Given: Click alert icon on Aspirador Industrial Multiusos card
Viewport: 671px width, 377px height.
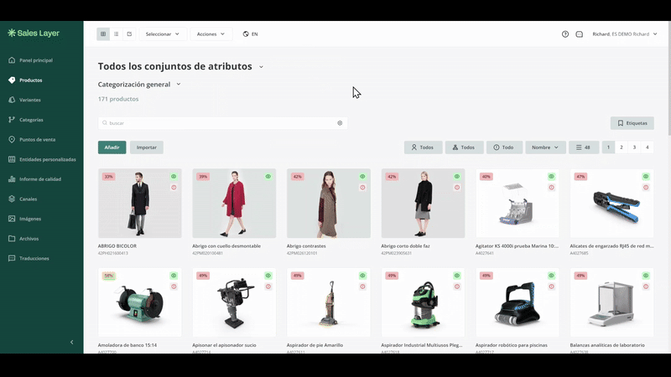Looking at the screenshot, I should point(457,287).
